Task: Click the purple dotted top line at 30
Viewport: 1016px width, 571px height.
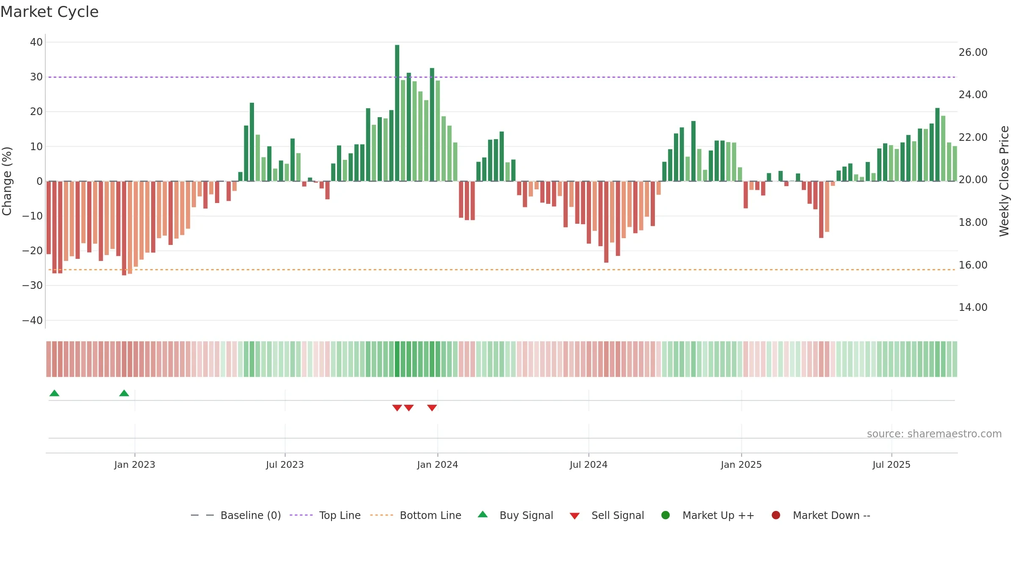Action: (502, 77)
